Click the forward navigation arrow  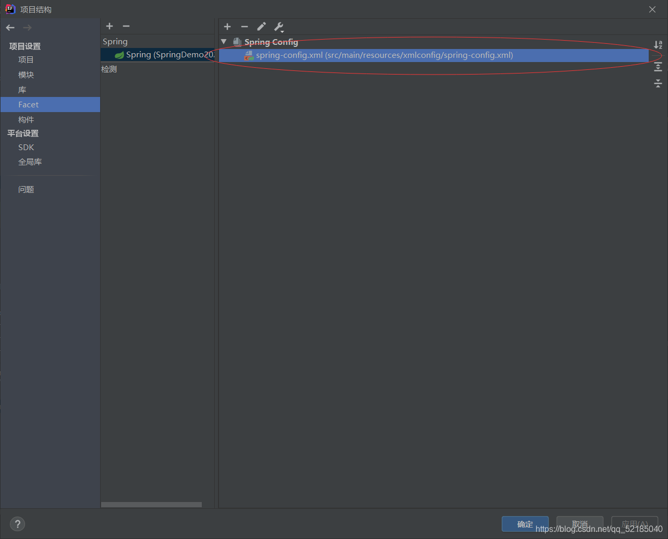(x=26, y=27)
